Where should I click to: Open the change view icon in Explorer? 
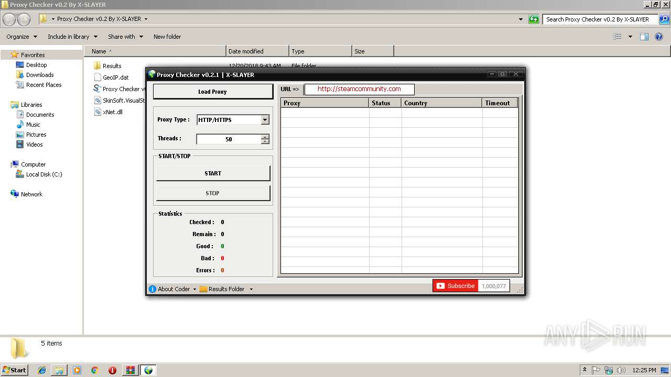coord(618,37)
